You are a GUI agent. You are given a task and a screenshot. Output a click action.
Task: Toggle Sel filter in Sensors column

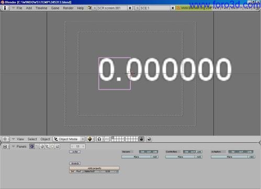coord(142,152)
